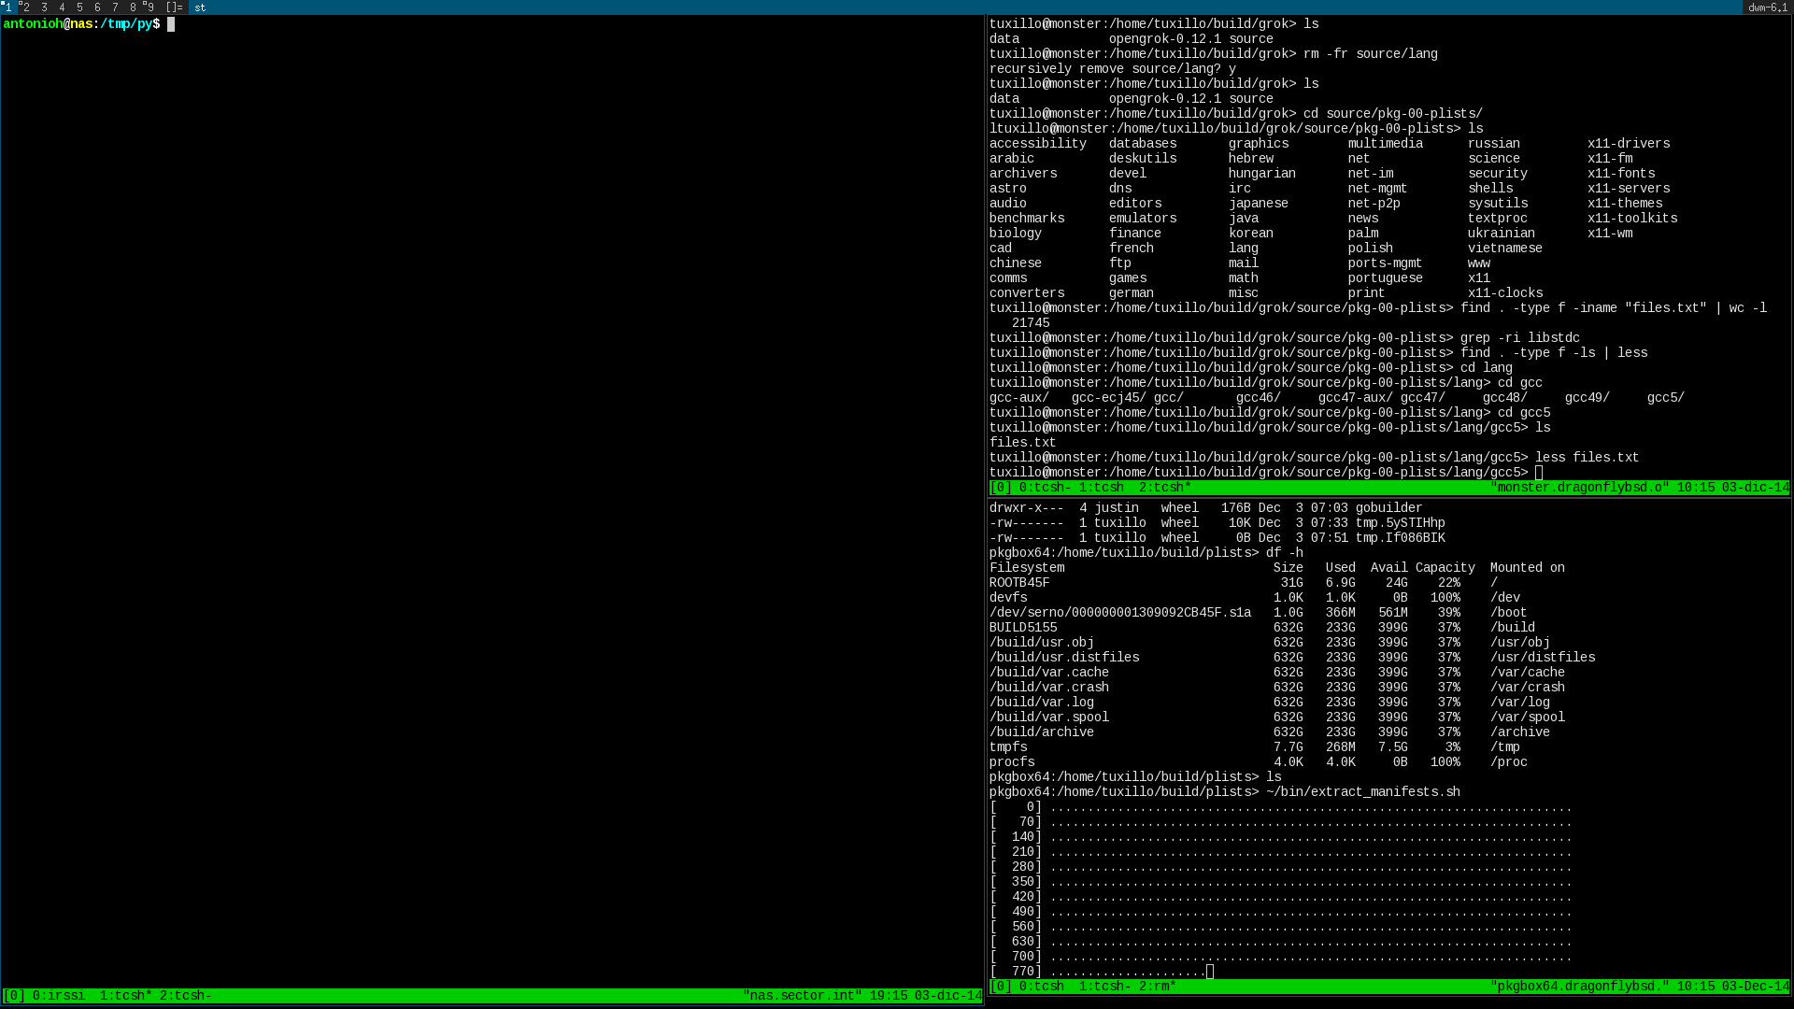Screen dimensions: 1794x1009
Task: Select 0:tcsh- window in monster tmux bar
Action: [x=1045, y=488]
